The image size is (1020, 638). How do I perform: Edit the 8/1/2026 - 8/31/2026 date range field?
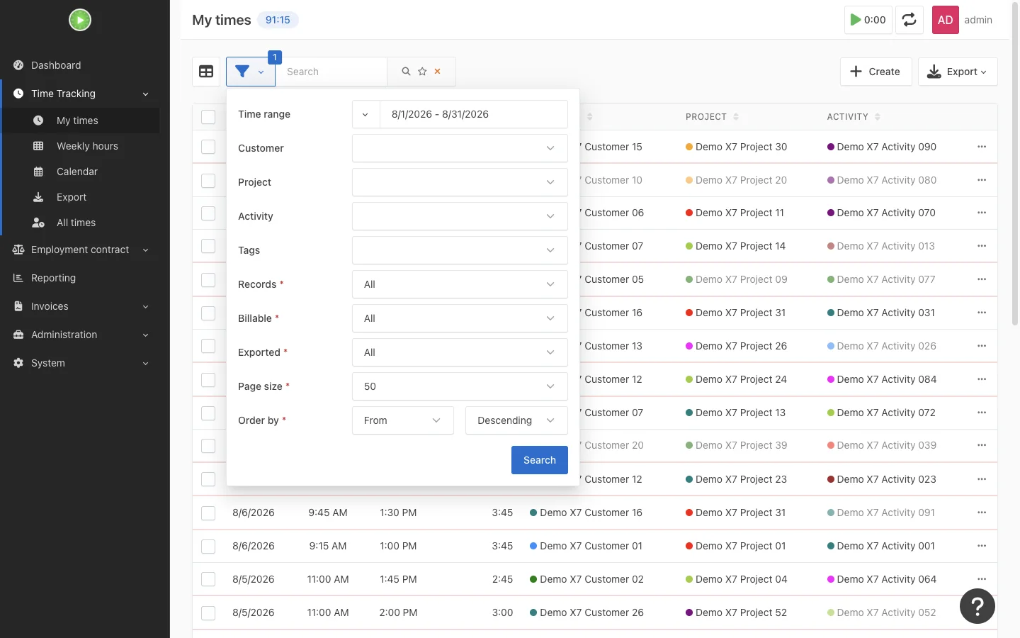474,114
